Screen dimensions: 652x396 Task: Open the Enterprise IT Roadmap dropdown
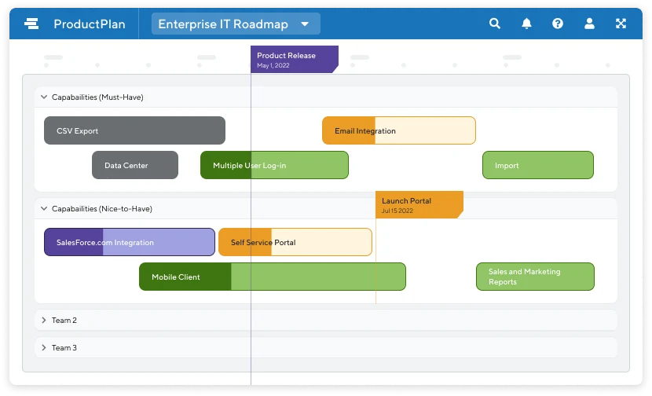tap(236, 24)
